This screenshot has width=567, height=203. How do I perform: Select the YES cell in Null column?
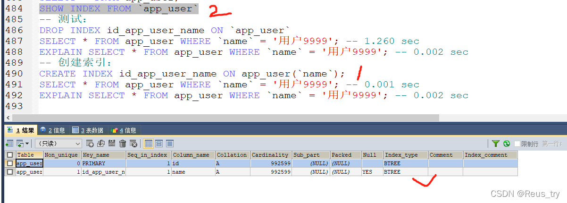coord(372,172)
